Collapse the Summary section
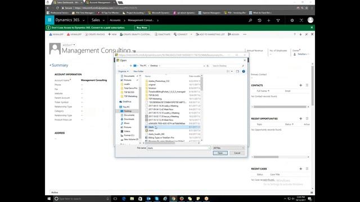 pyautogui.click(x=58, y=65)
